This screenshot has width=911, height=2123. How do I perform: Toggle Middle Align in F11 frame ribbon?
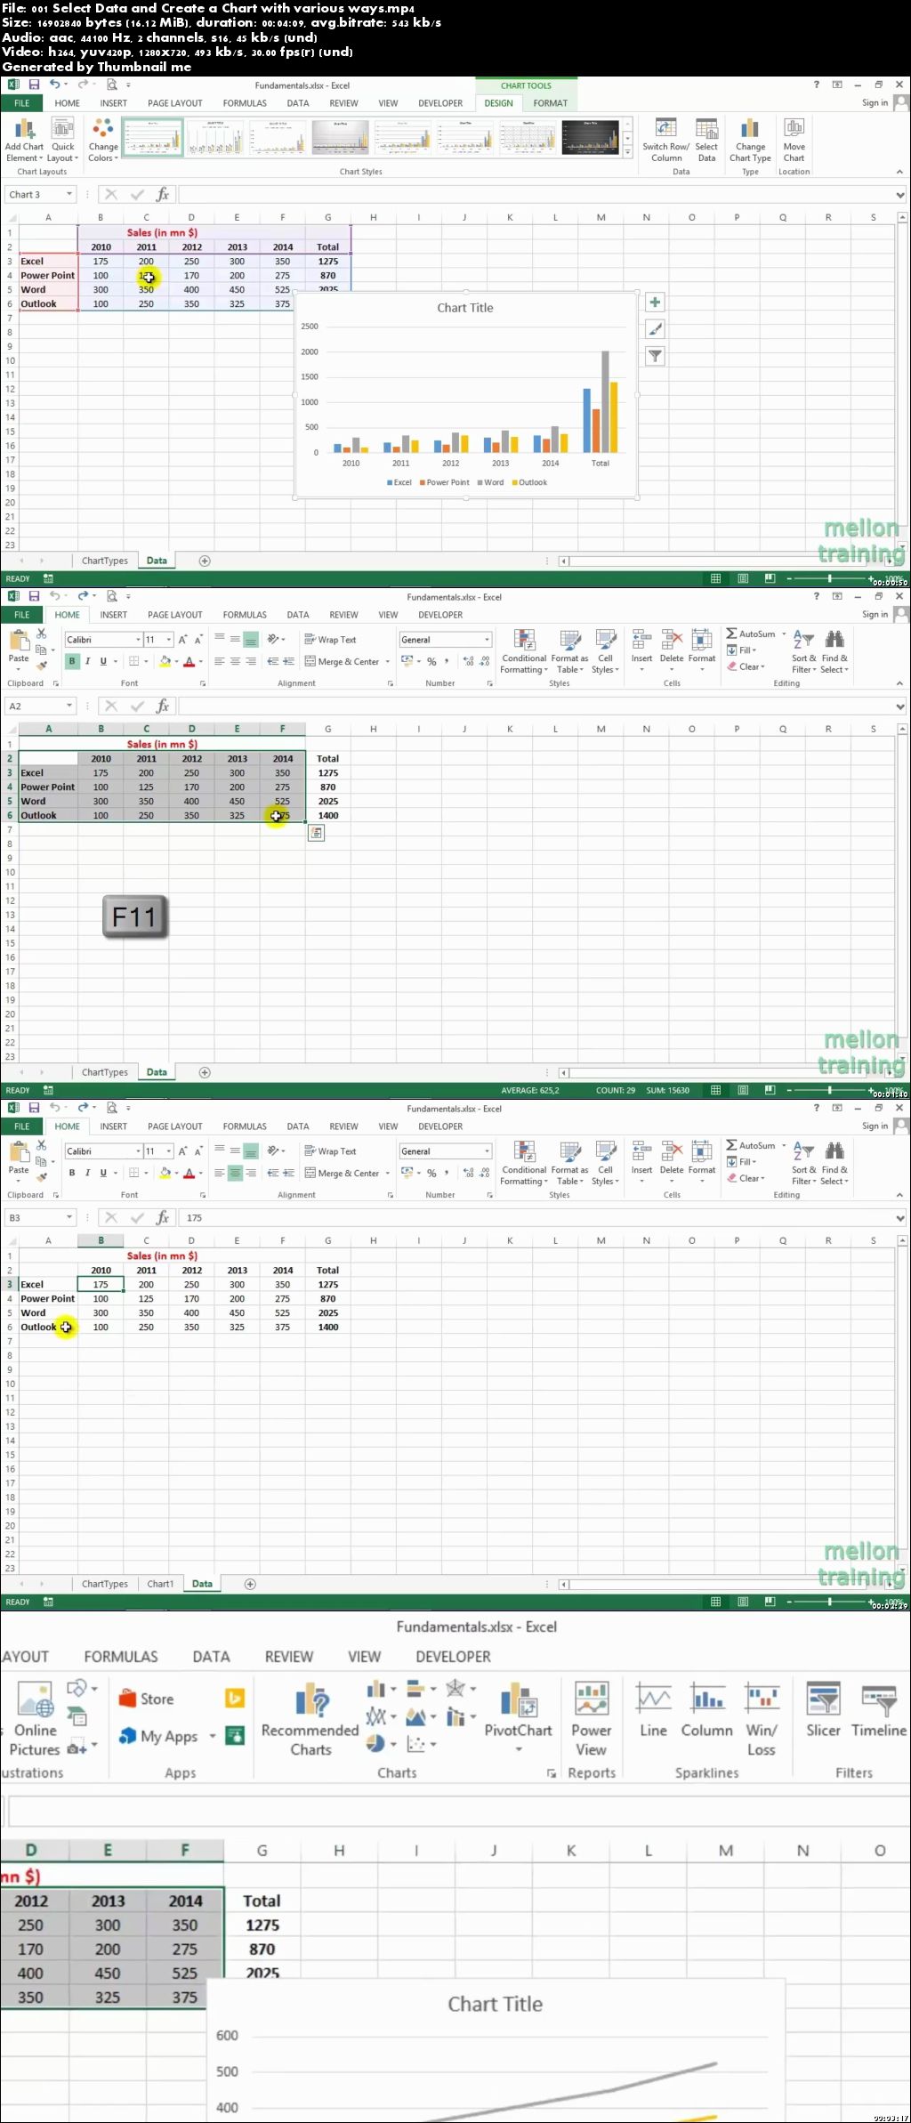235,639
